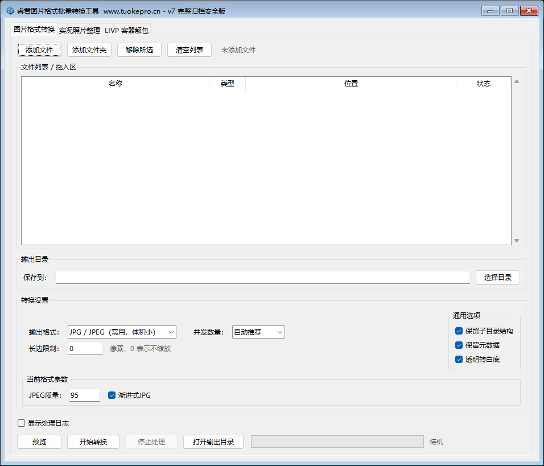
Task: Click 选择目录 to choose output folder
Action: 497,278
